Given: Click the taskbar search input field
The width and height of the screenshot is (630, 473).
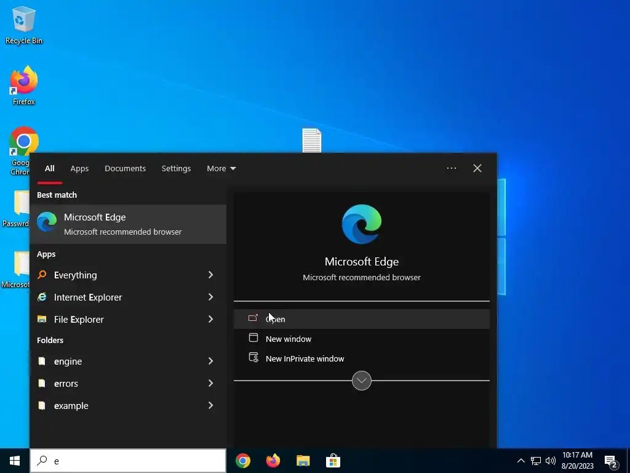Looking at the screenshot, I should [128, 461].
